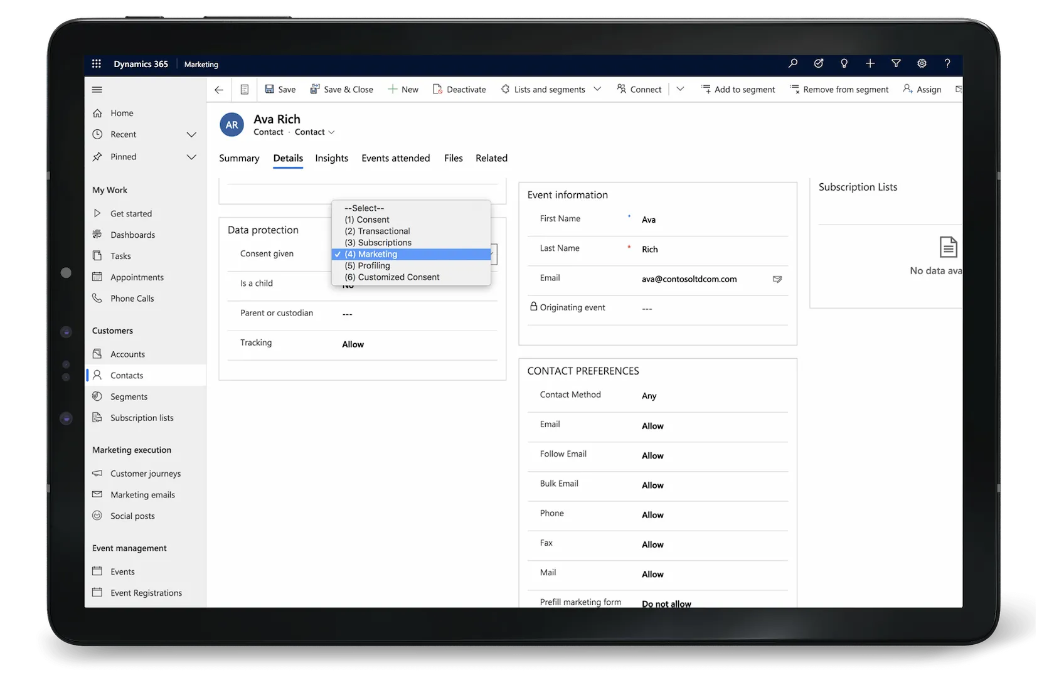Click the Last Name field Rich
The image size is (1054, 690).
click(649, 250)
